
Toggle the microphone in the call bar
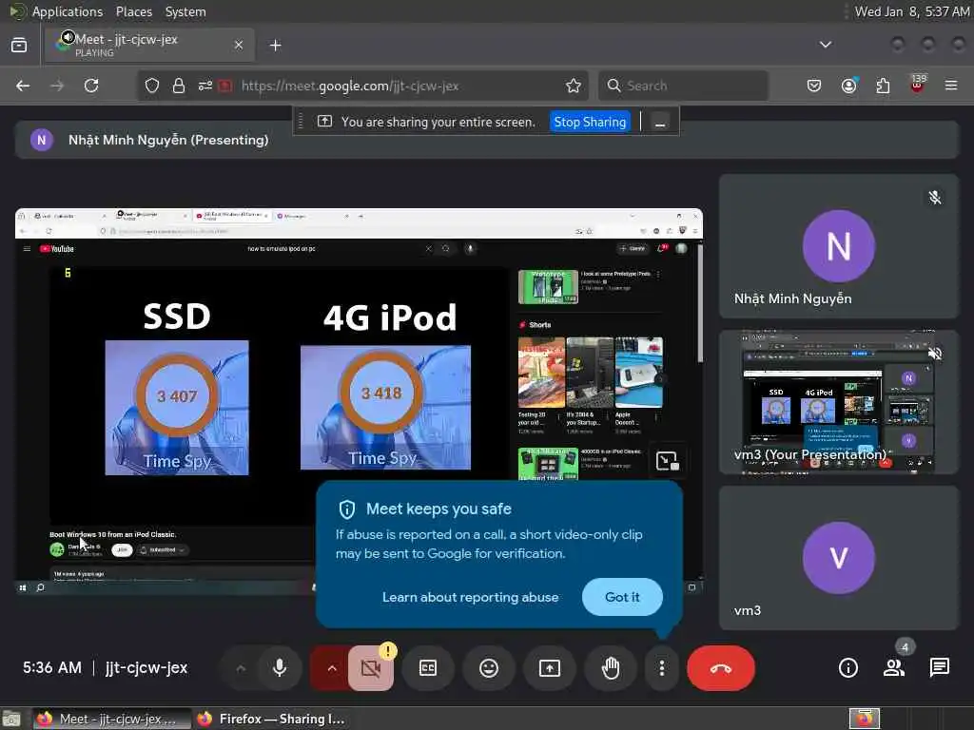coord(280,668)
